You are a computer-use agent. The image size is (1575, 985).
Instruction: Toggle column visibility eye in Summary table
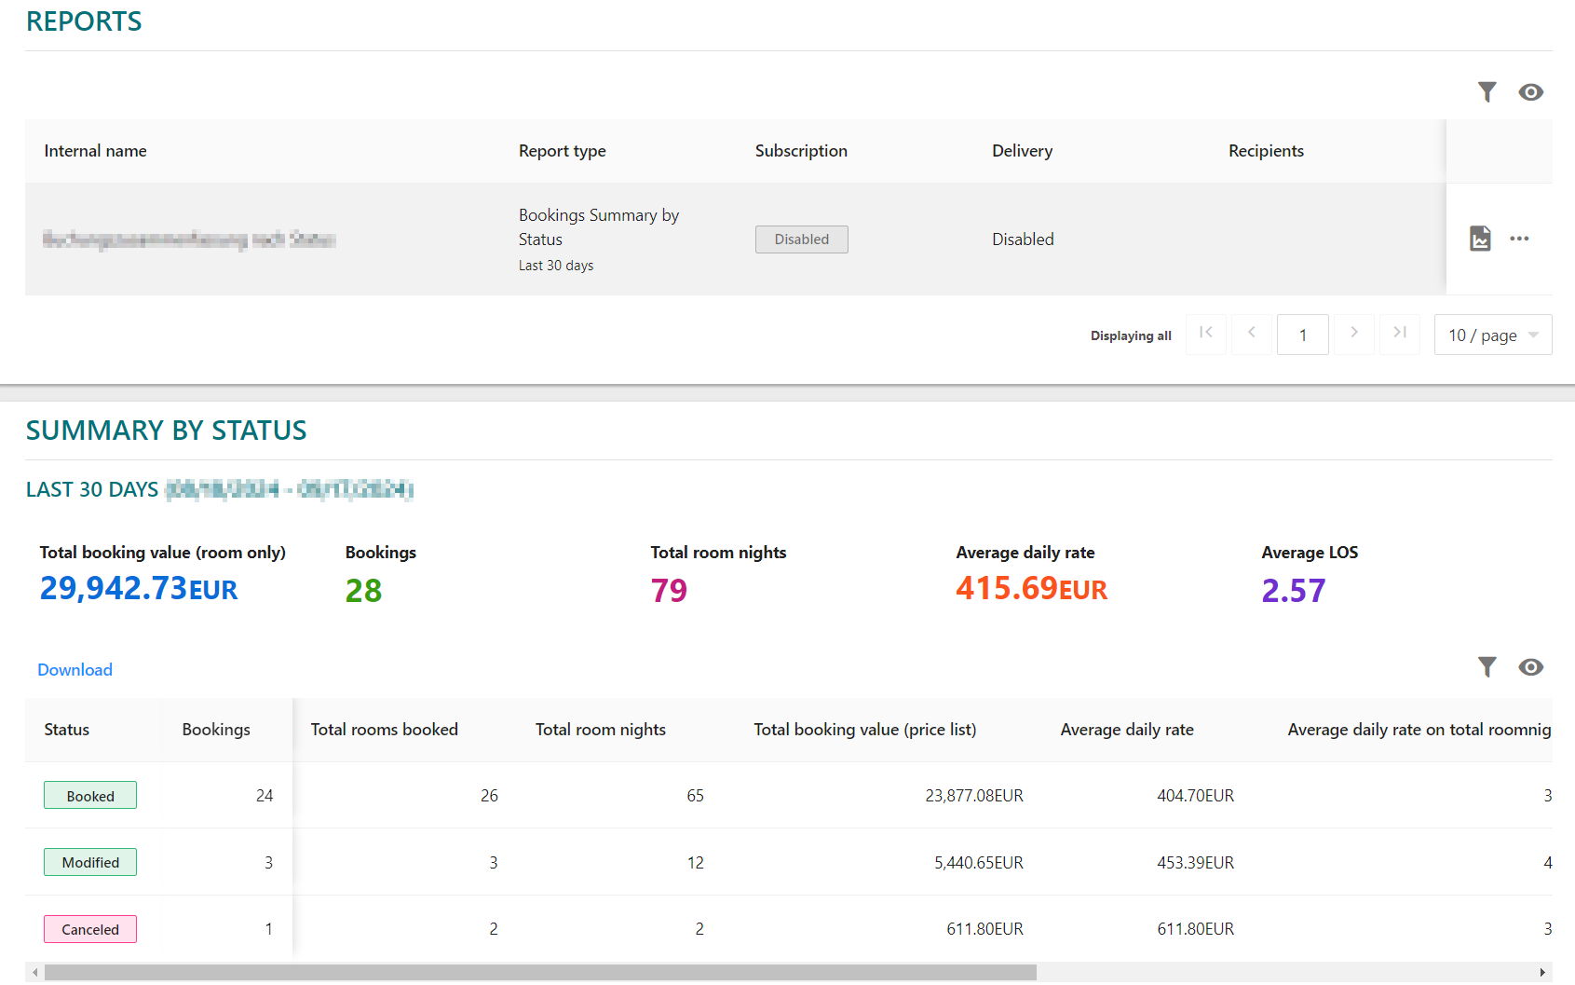pos(1530,667)
